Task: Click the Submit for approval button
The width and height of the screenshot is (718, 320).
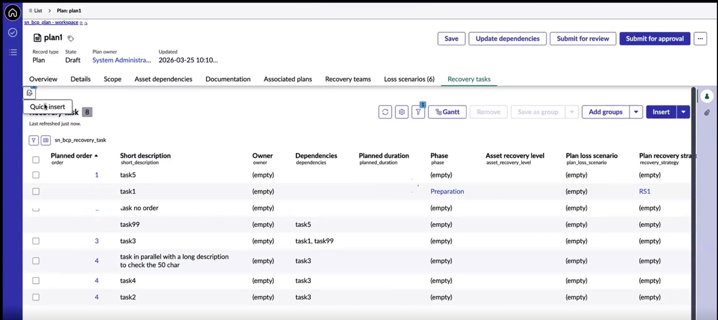Action: pos(655,39)
